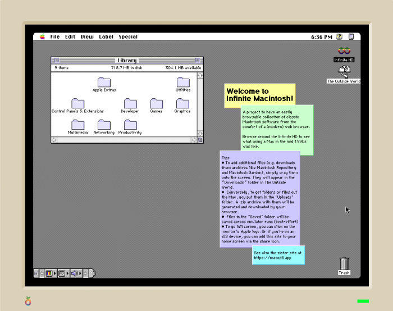Click the monitor bezel Apple logo for fullscreen
Viewport: 393px width, 311px height.
tap(28, 301)
